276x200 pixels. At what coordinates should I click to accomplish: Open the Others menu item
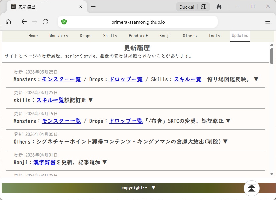[x=190, y=36]
